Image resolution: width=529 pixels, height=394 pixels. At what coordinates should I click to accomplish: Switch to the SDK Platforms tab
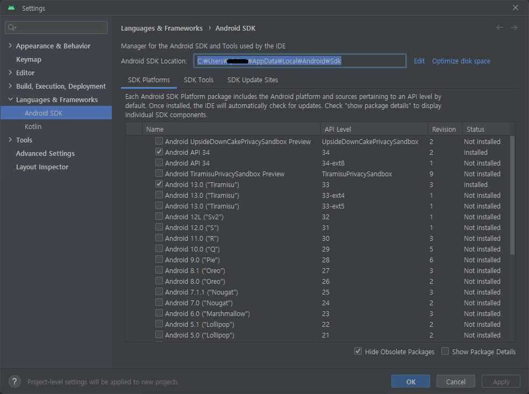(x=149, y=80)
